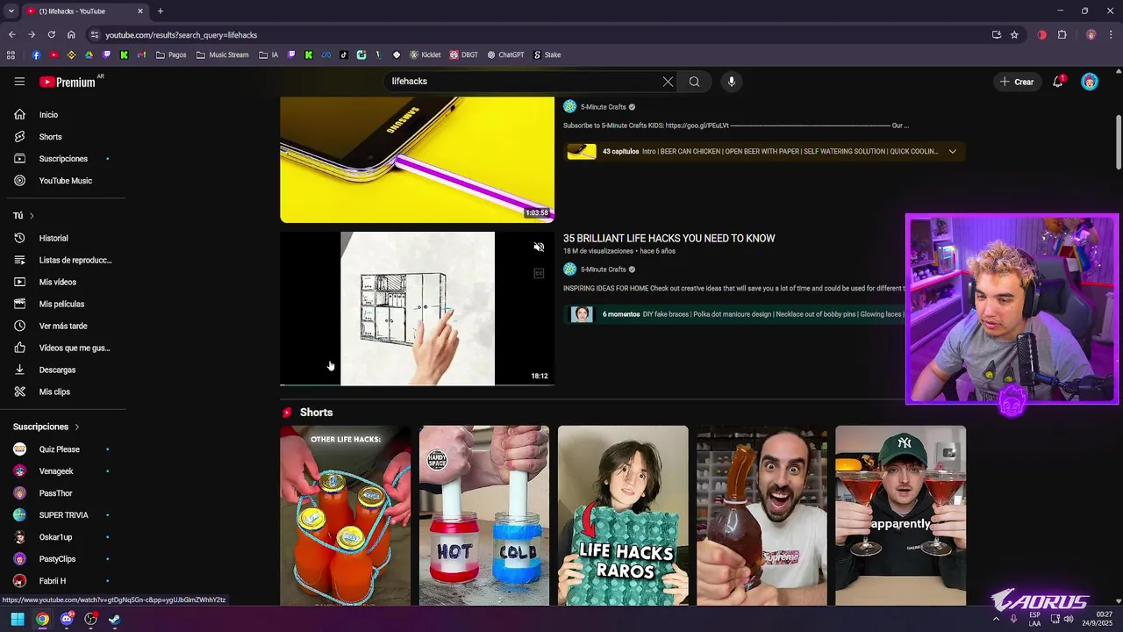This screenshot has width=1123, height=632.
Task: Reload the page
Action: 51,35
